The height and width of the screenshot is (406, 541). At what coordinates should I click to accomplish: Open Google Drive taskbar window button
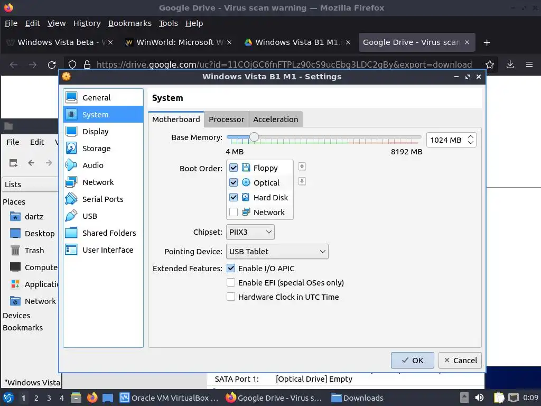[x=273, y=398]
